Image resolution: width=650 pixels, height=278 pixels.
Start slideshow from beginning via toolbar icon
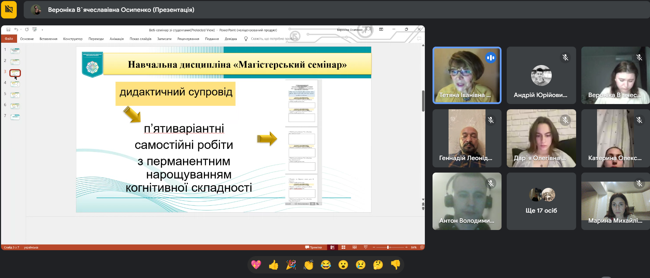[x=35, y=30]
